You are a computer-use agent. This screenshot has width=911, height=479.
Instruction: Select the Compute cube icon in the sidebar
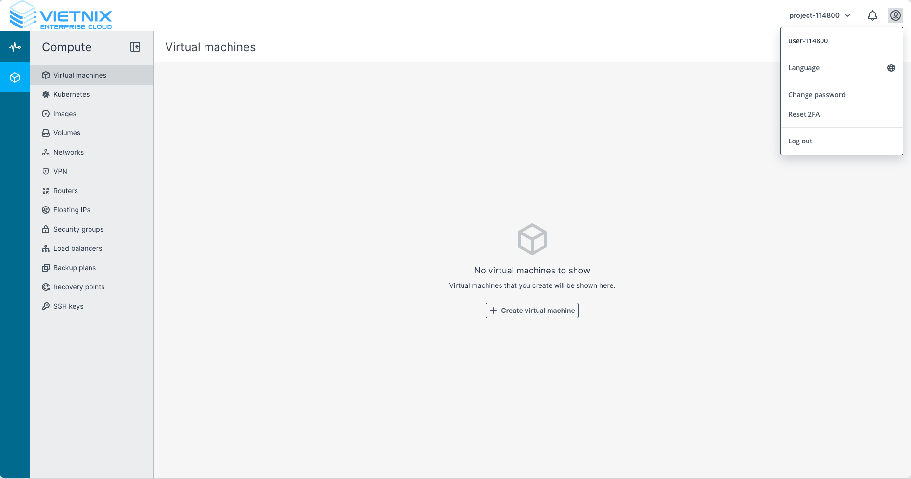coord(15,77)
